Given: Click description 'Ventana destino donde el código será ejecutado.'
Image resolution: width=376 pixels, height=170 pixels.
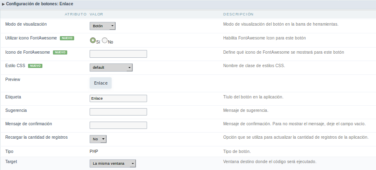Looking at the screenshot, I should tap(270, 161).
